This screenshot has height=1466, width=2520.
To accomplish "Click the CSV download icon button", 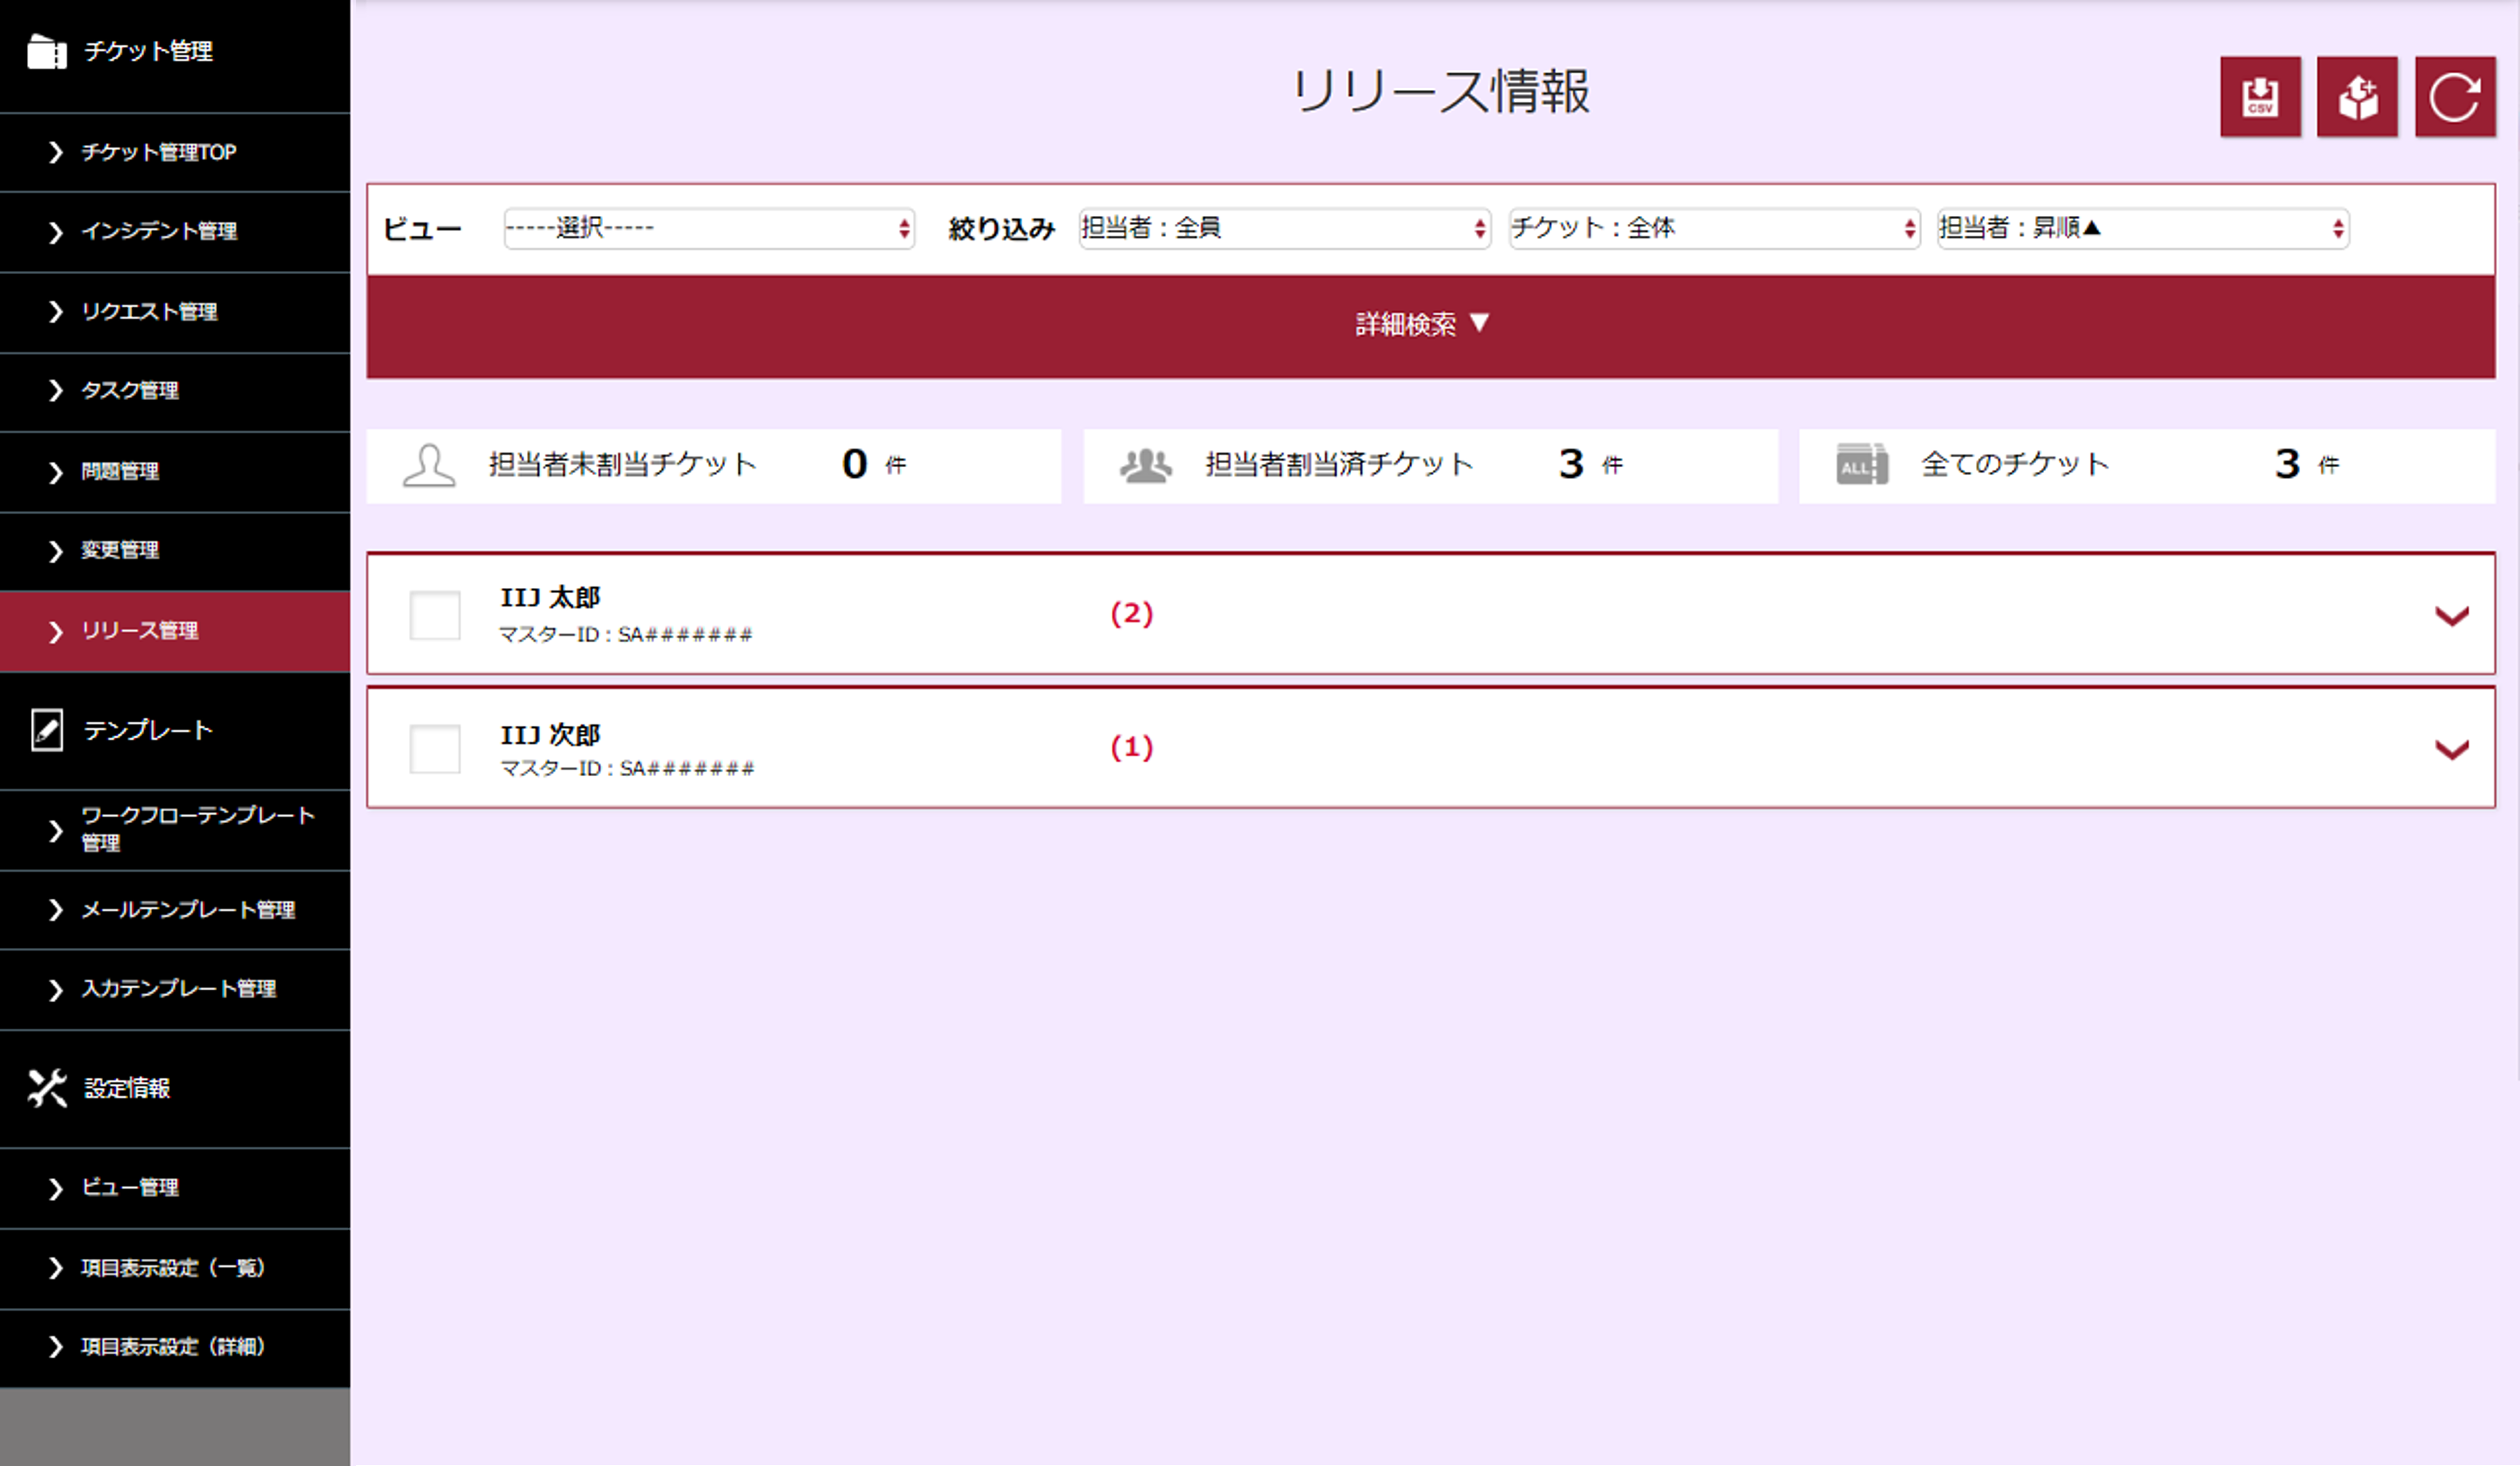I will tap(2260, 97).
